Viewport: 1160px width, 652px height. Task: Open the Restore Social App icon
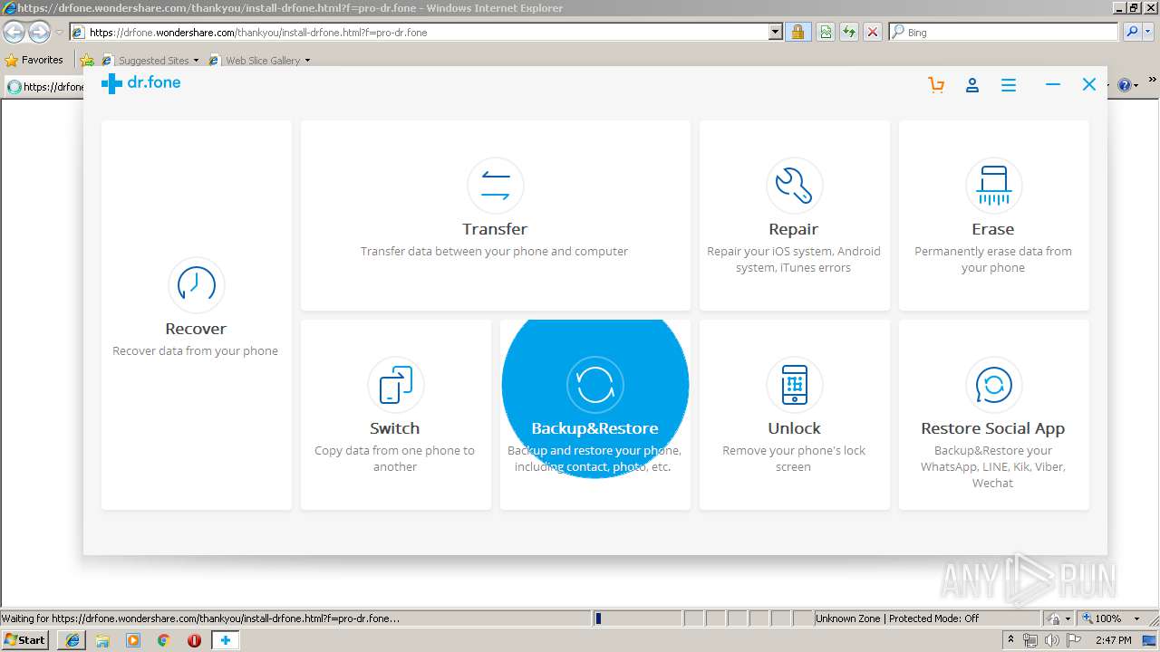click(993, 384)
